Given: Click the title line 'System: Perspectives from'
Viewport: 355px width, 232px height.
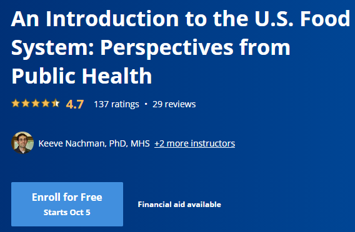Looking at the screenshot, I should tap(151, 48).
